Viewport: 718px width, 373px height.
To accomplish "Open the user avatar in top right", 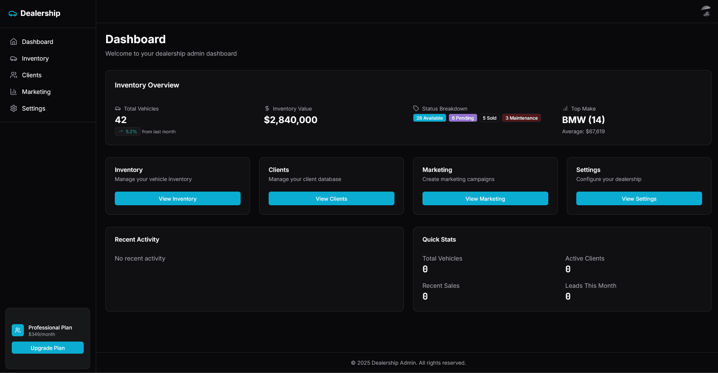I will click(706, 11).
